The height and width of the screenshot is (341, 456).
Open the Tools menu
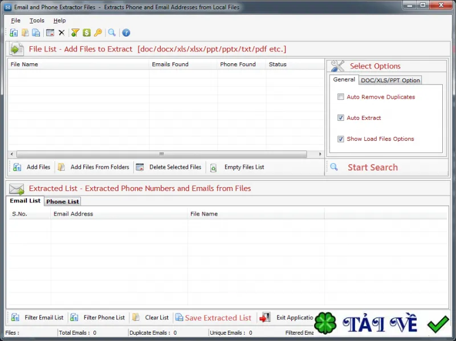36,21
